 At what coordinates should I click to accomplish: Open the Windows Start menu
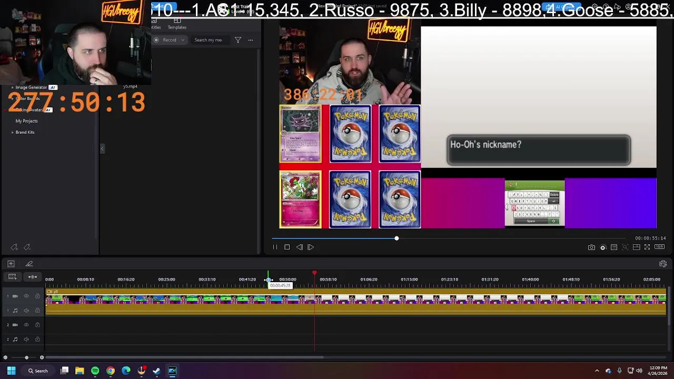11,371
